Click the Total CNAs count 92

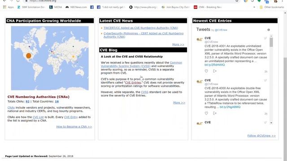(27, 102)
